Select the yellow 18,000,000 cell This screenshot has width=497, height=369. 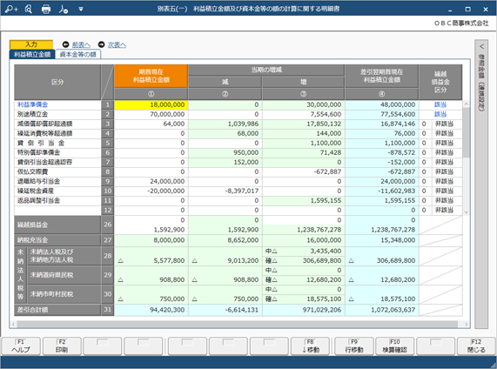click(151, 105)
